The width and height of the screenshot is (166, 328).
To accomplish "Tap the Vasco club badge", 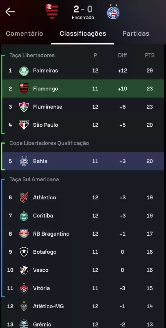I will [x=24, y=270].
